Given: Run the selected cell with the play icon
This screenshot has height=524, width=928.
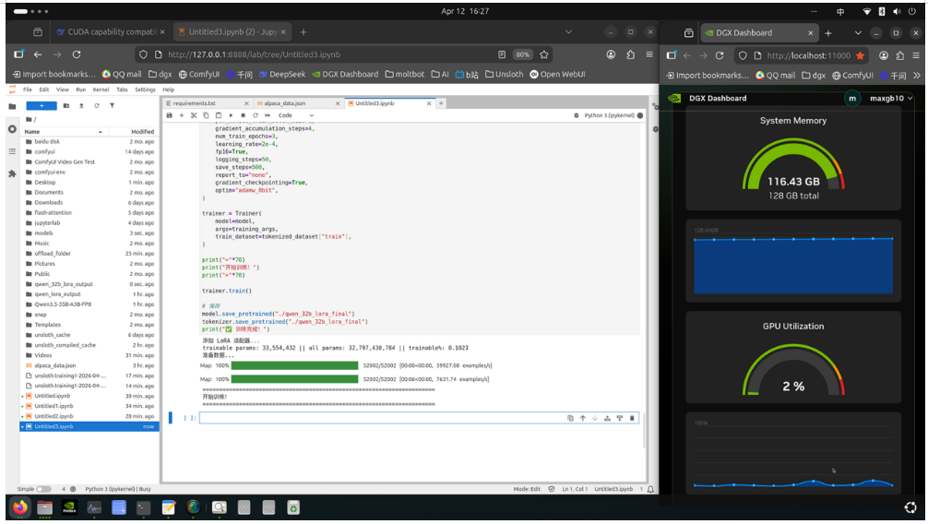Looking at the screenshot, I should tap(231, 115).
